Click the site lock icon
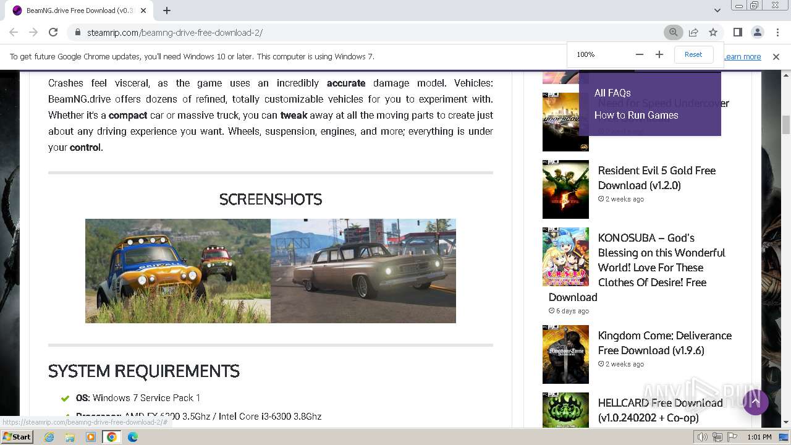The height and width of the screenshot is (445, 791). point(77,32)
